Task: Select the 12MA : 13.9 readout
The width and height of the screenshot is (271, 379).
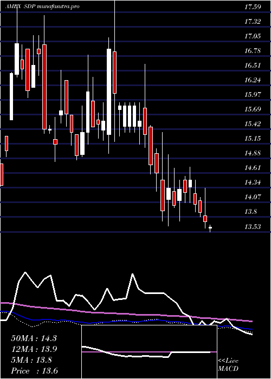Action: (34, 349)
